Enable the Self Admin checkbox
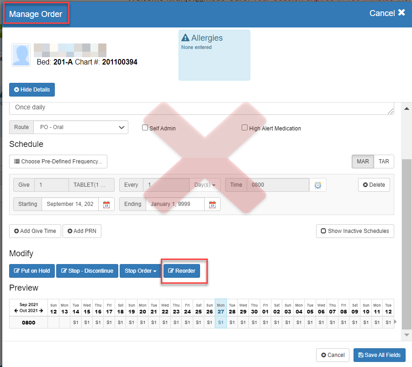 [x=145, y=128]
